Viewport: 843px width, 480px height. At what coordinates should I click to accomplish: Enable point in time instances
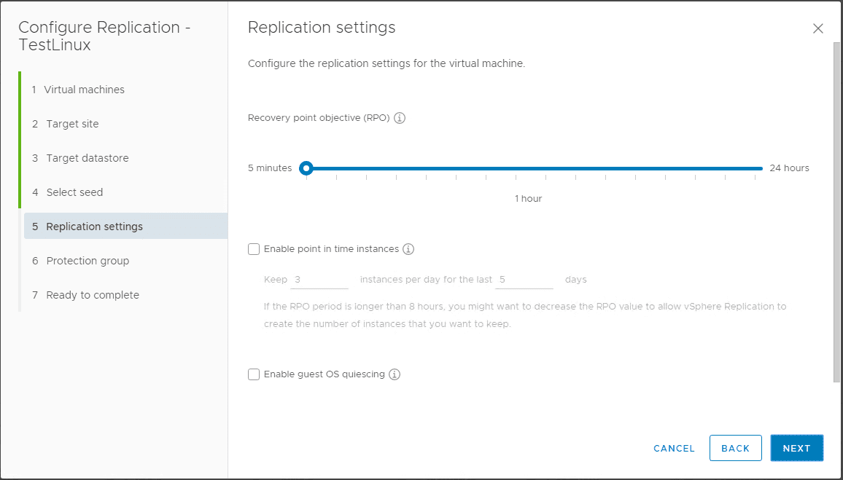coord(253,248)
